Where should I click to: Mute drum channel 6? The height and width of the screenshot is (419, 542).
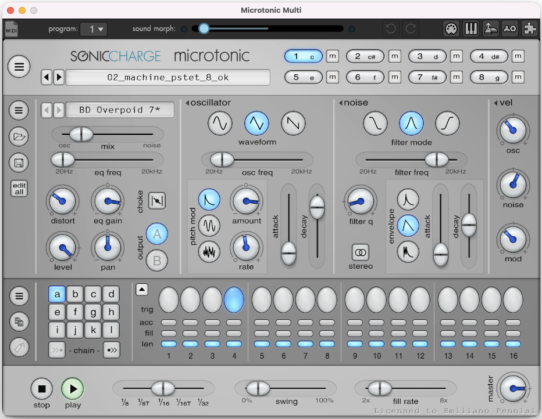click(x=394, y=77)
